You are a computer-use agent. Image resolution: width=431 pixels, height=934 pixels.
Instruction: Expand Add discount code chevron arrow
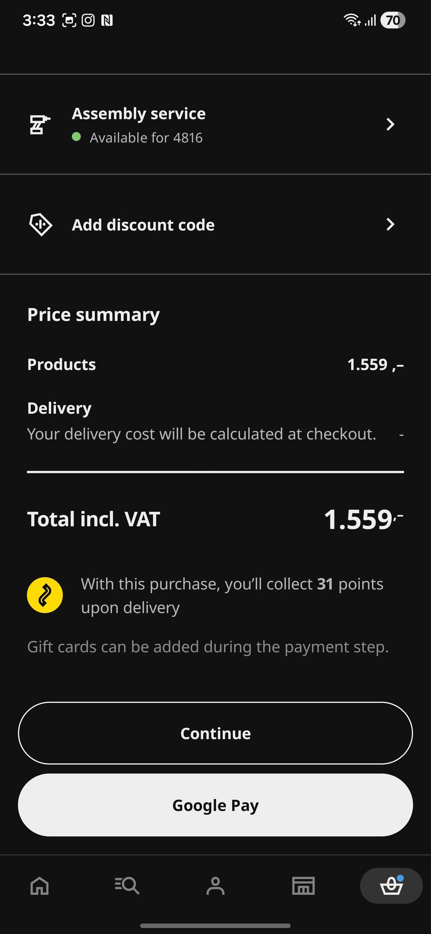390,224
